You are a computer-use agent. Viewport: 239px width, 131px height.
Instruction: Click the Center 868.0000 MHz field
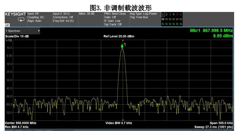21,123
